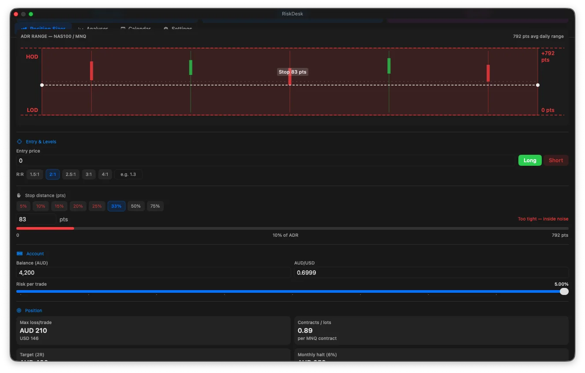Choose the 1.5:1 risk-reward ratio

click(34, 174)
